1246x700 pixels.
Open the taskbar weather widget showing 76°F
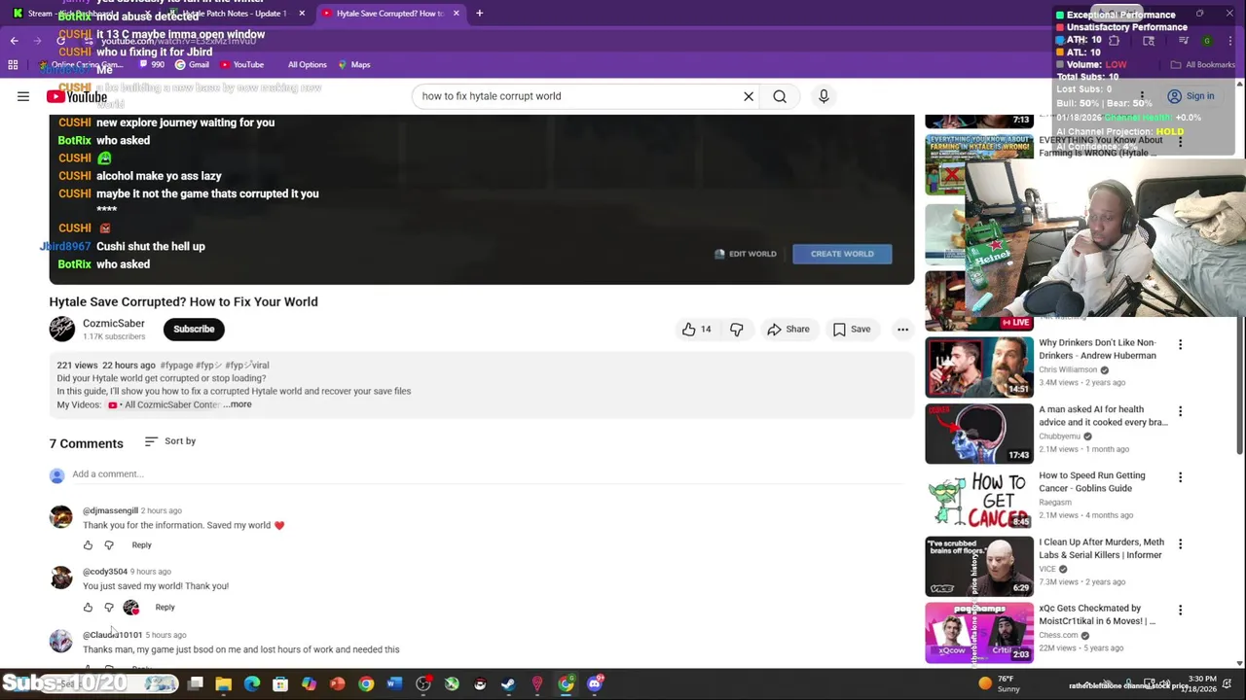1003,683
